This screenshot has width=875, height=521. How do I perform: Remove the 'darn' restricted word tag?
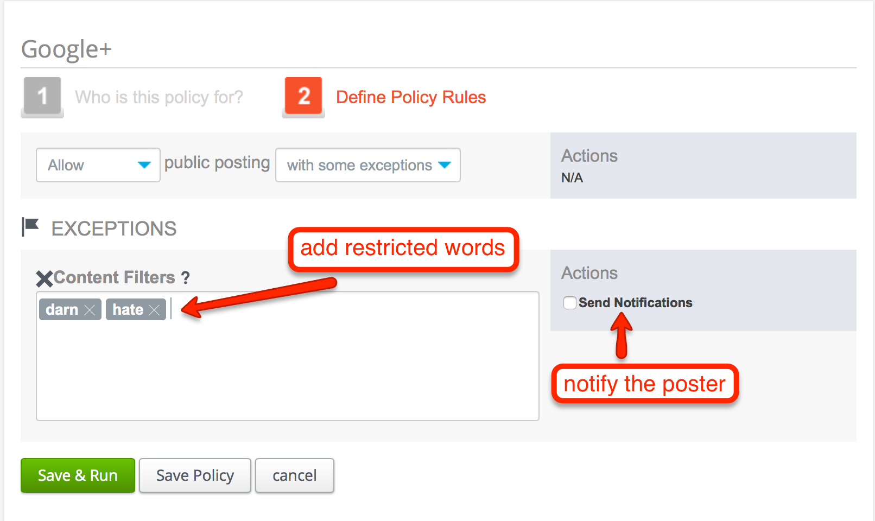click(90, 310)
